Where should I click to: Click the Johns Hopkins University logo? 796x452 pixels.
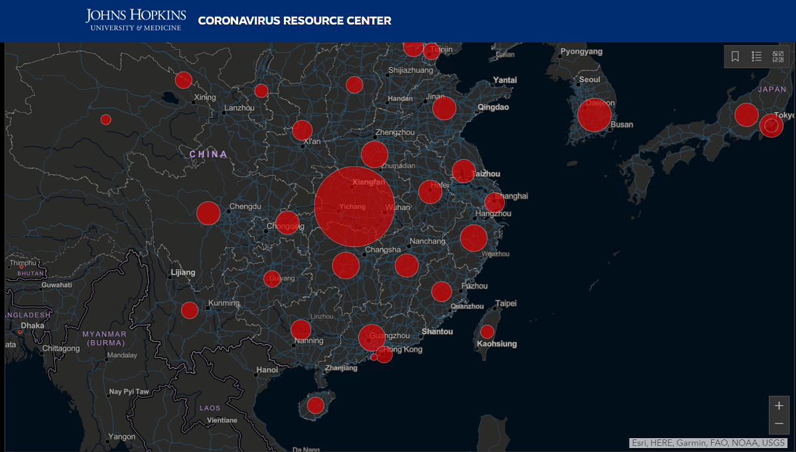[x=136, y=20]
